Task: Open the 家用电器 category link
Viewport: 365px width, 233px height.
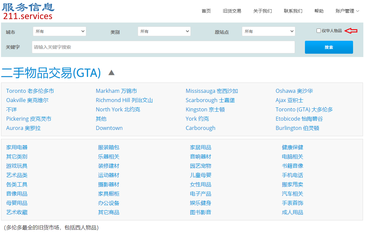Action: click(17, 147)
